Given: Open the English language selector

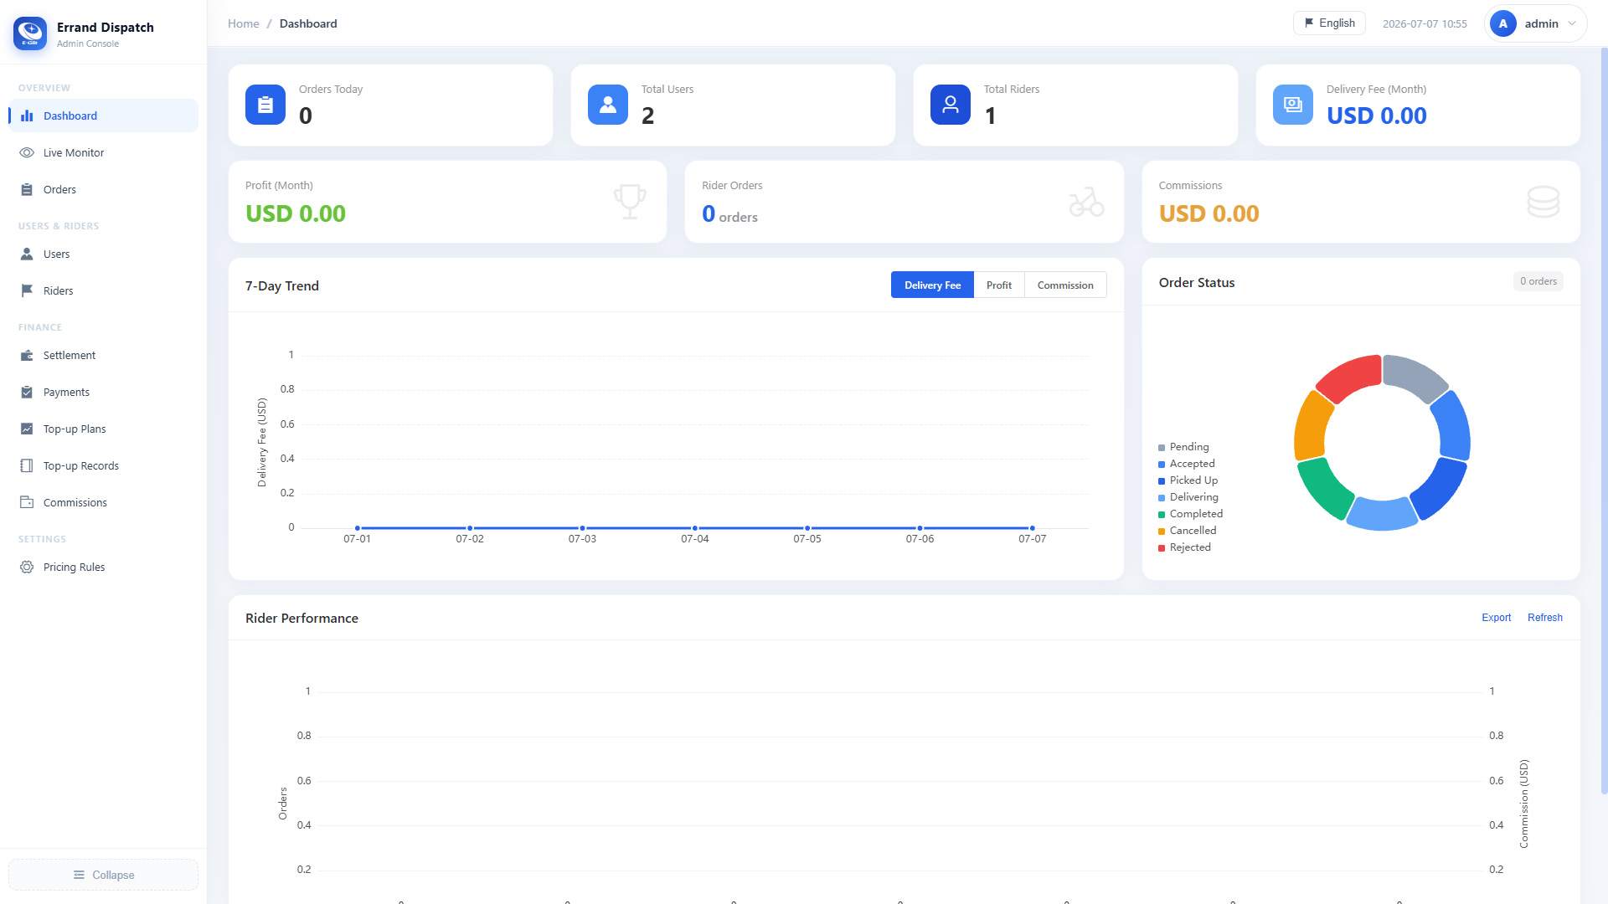Looking at the screenshot, I should 1329,23.
